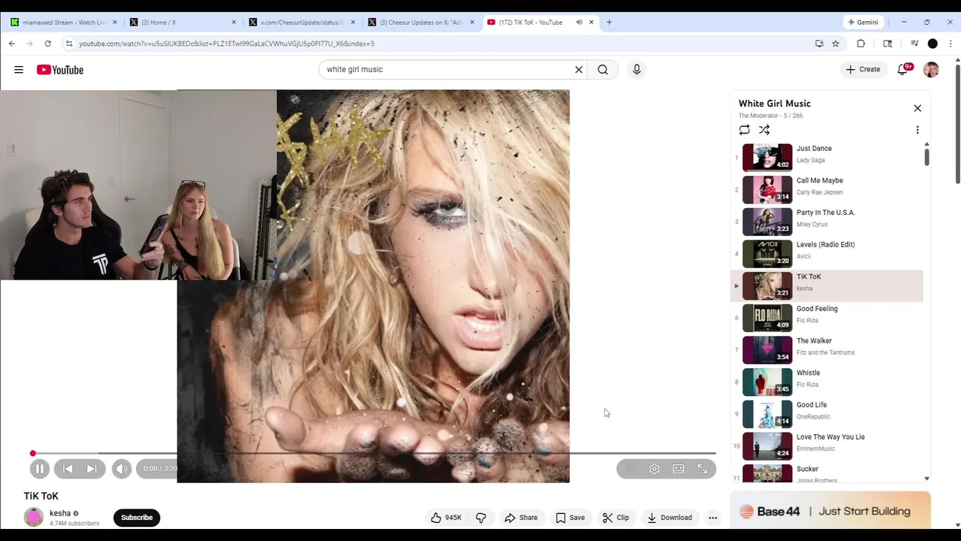Toggle loop playlist icon
The image size is (961, 541).
click(x=745, y=130)
